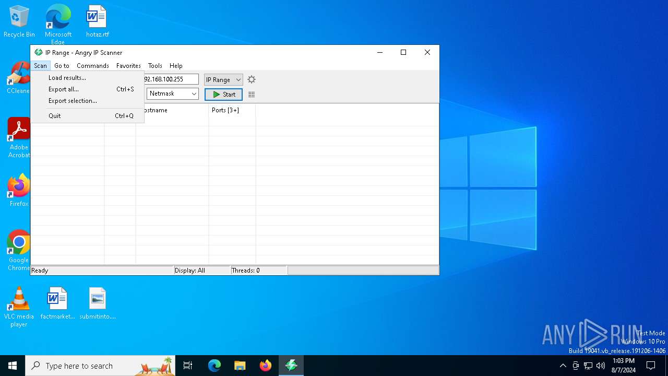Open the Tools menu

155,66
